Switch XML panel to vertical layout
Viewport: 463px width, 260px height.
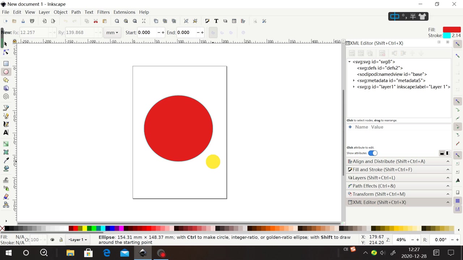click(x=448, y=153)
